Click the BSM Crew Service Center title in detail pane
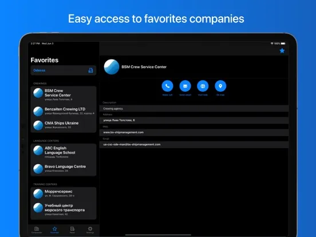This screenshot has width=316, height=237. (x=144, y=67)
